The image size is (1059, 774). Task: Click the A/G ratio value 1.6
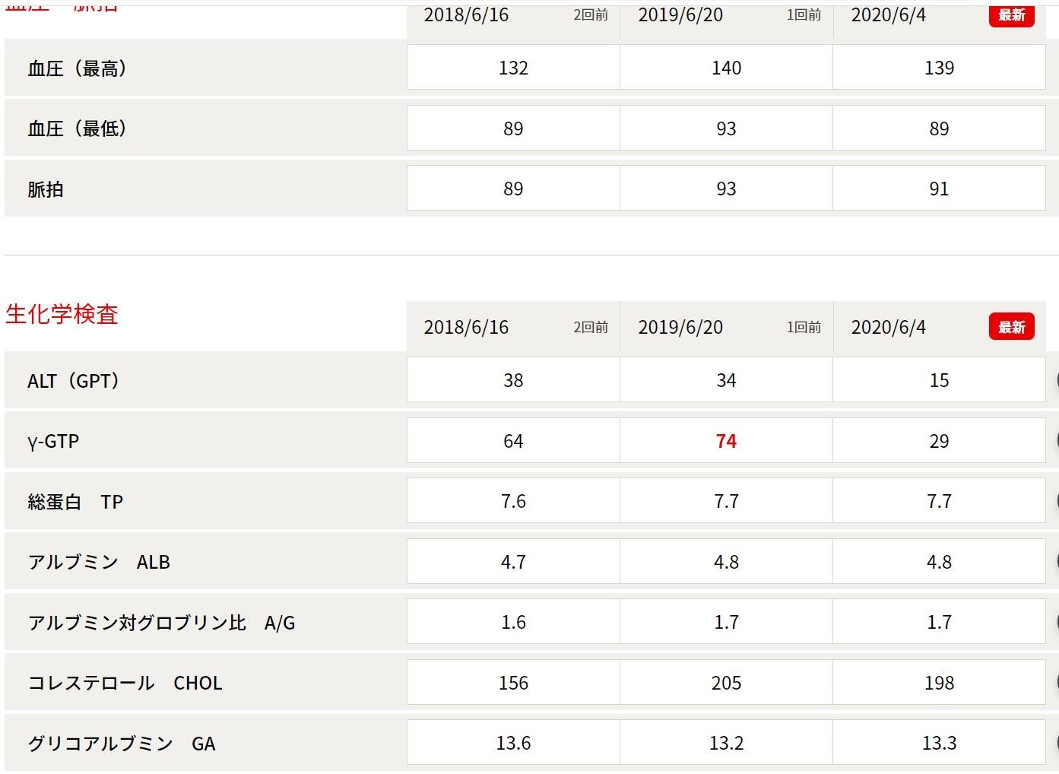(513, 622)
